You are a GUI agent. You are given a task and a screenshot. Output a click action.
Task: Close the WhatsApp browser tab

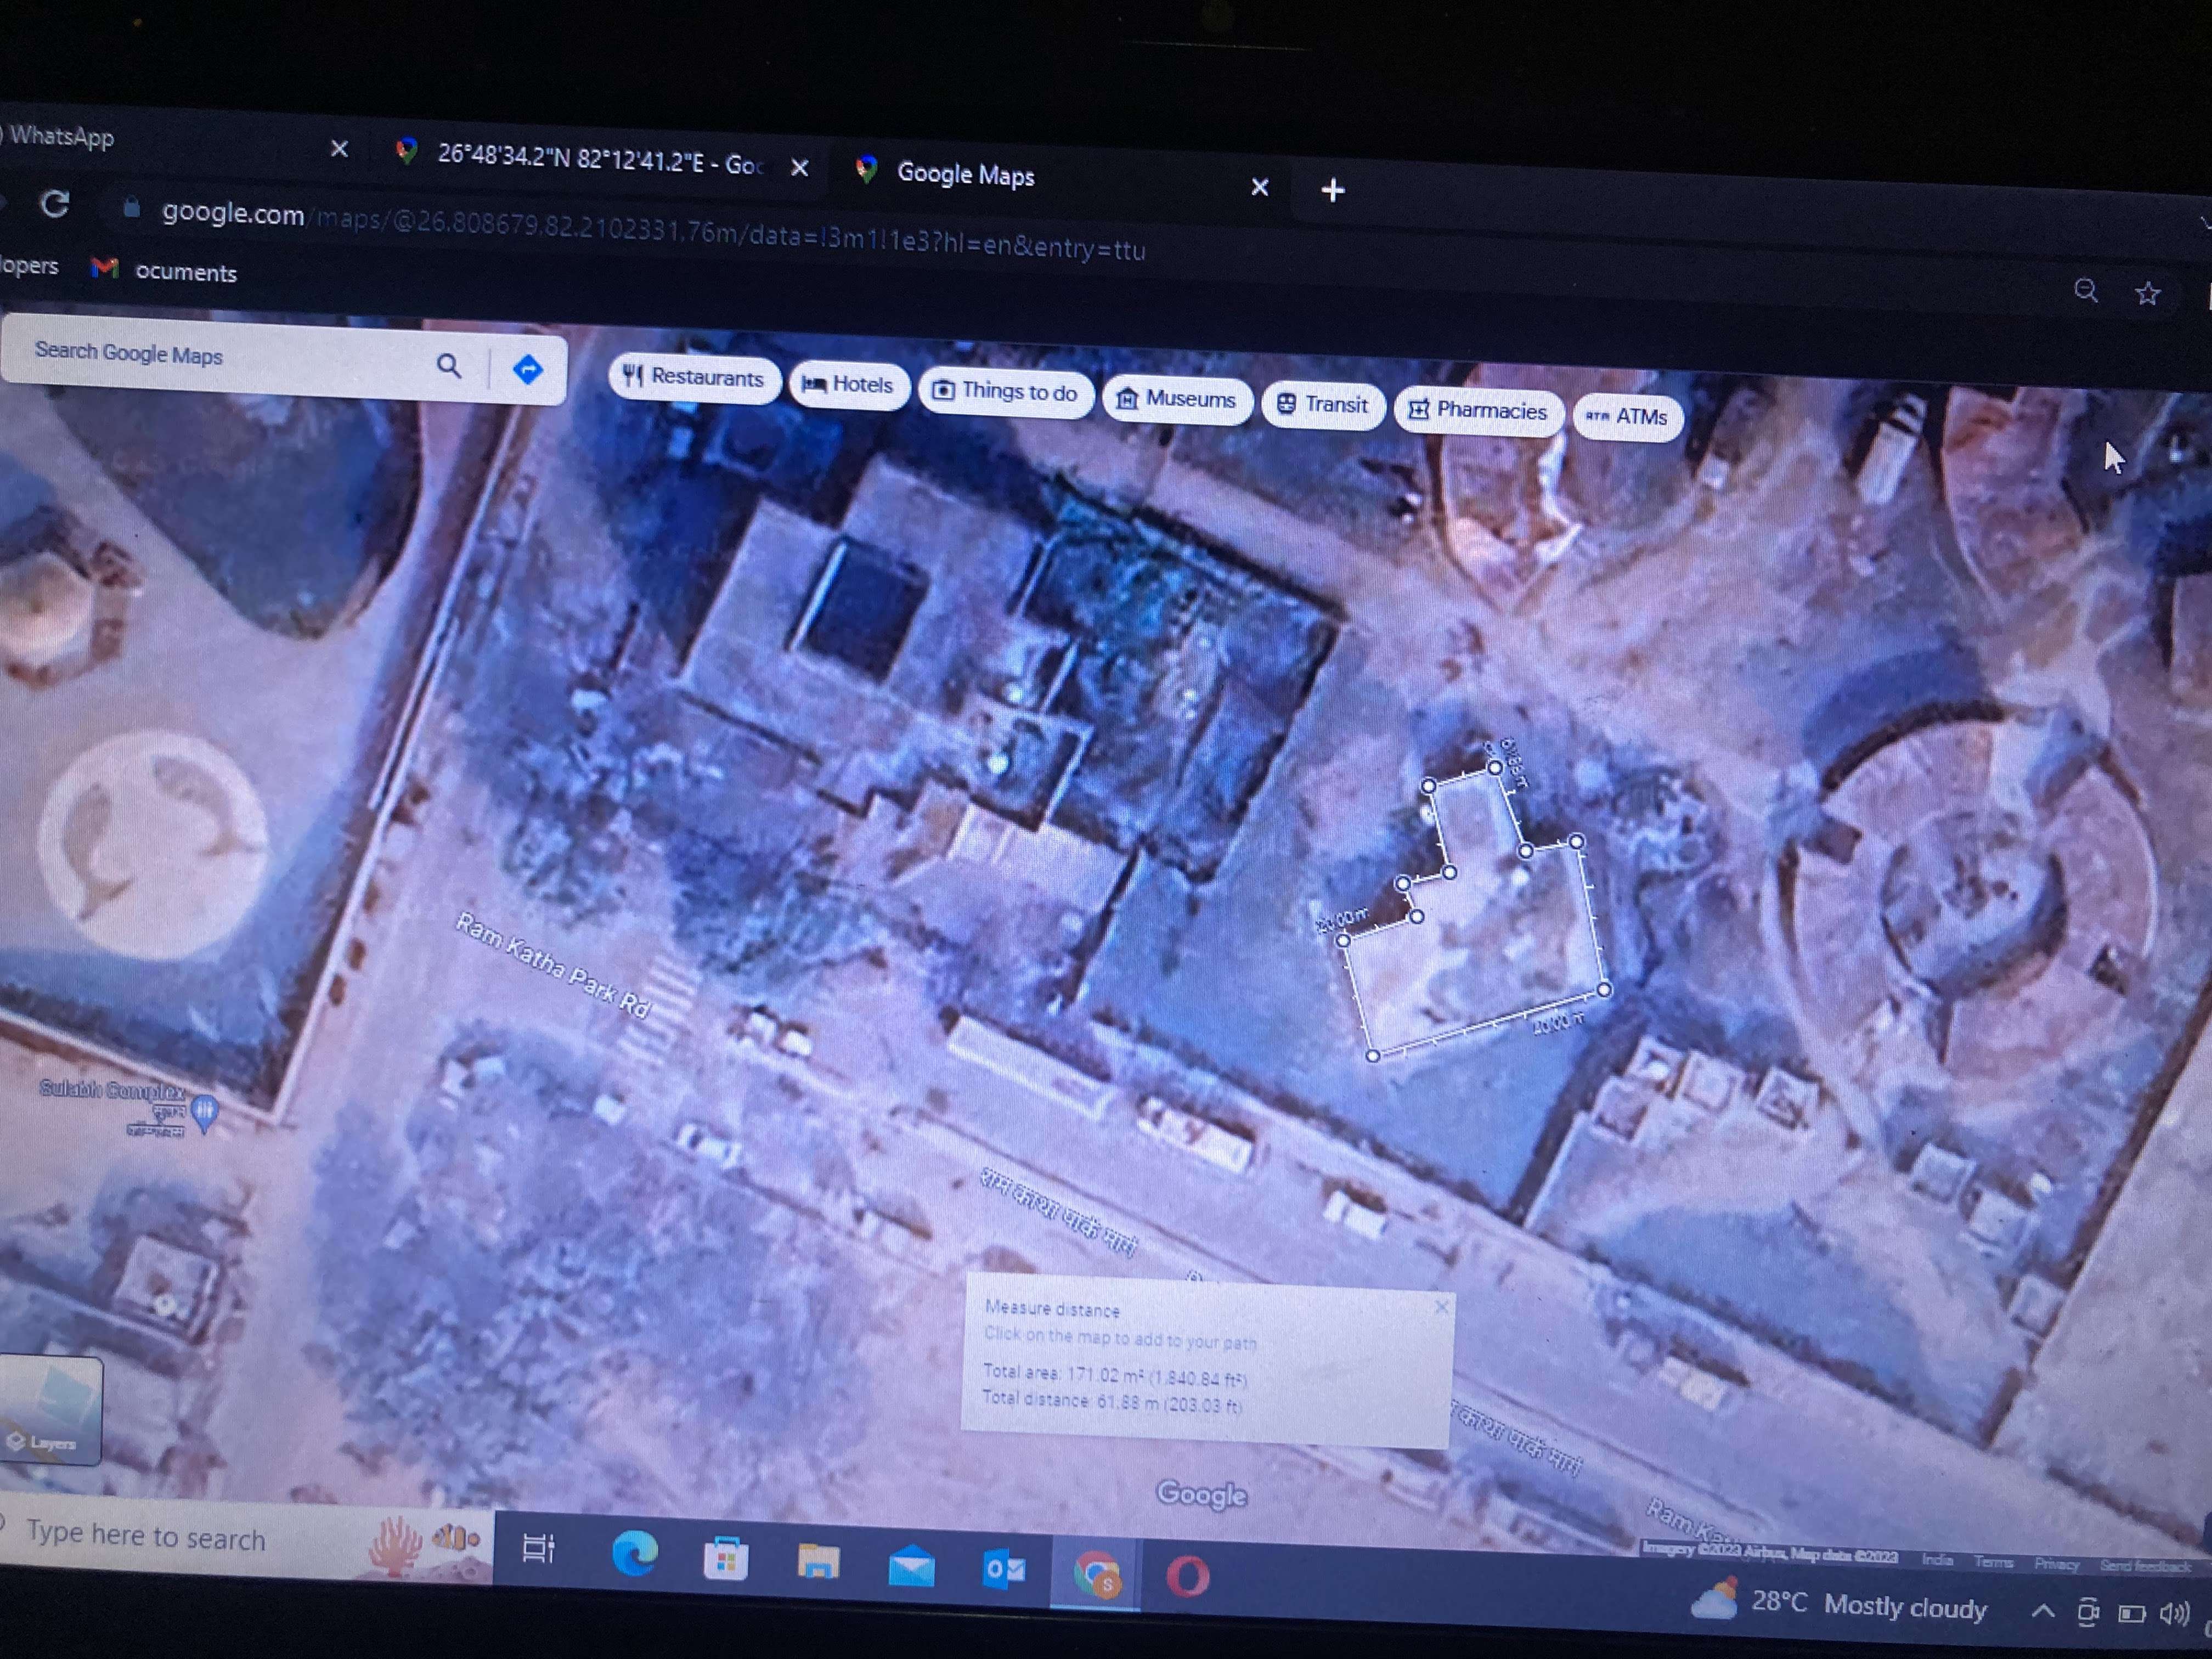coord(339,149)
